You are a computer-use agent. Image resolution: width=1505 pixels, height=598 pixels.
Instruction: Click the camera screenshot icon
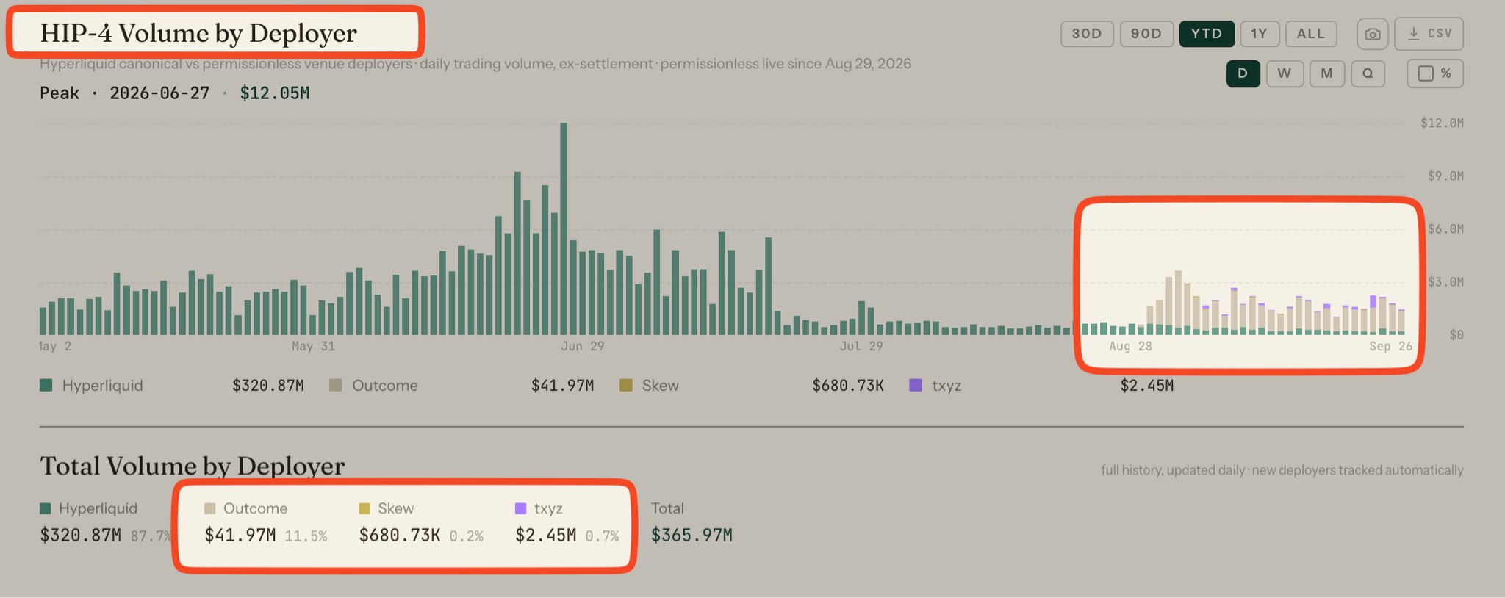pyautogui.click(x=1372, y=34)
